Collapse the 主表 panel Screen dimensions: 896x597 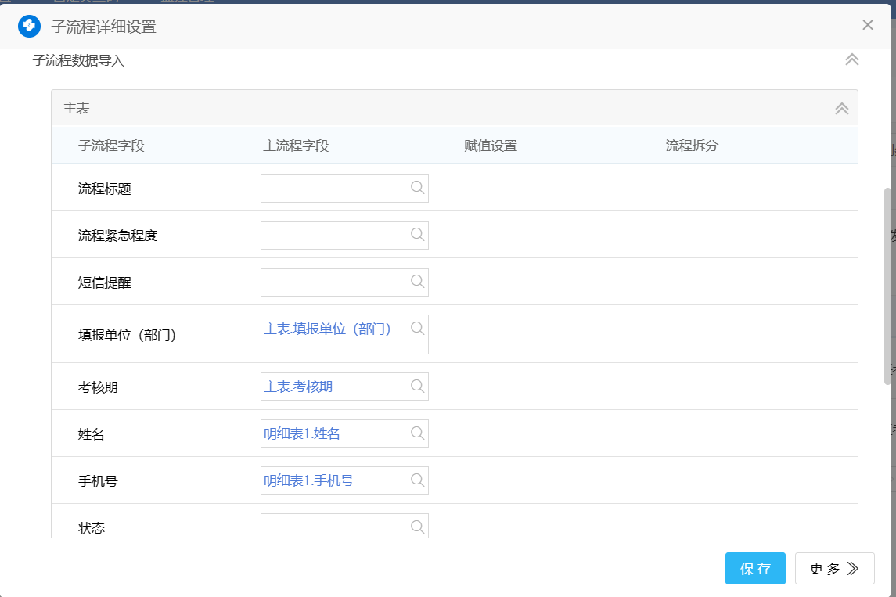click(842, 109)
